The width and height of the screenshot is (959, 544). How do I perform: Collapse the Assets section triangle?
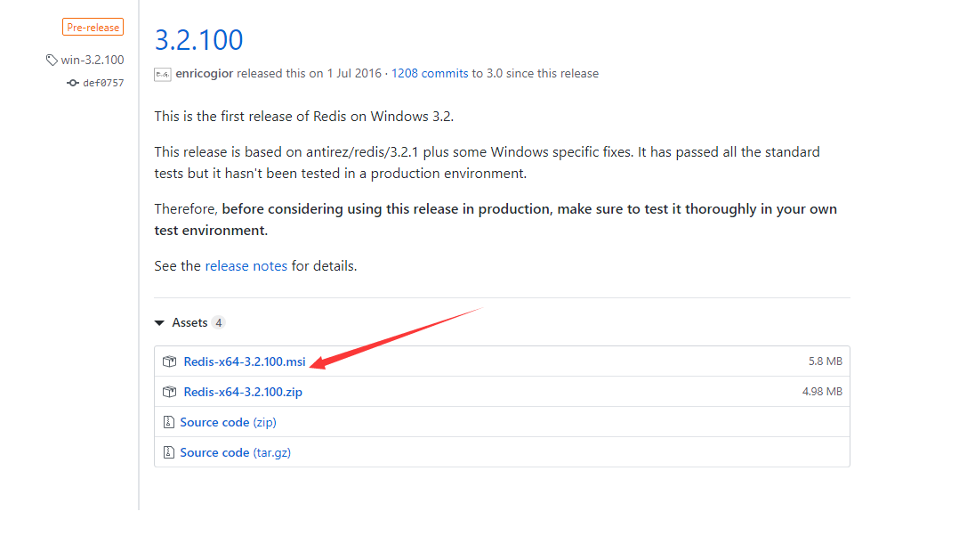tap(159, 323)
